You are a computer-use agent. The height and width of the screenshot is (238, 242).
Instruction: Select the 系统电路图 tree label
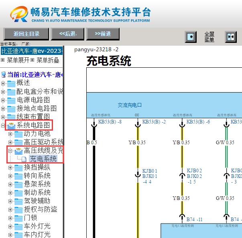coord(33,125)
